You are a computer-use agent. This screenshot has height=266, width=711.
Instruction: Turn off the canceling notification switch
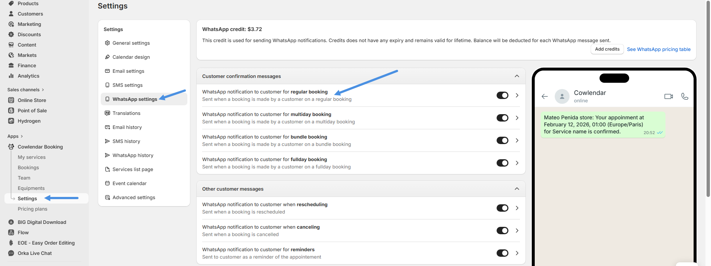tap(502, 231)
